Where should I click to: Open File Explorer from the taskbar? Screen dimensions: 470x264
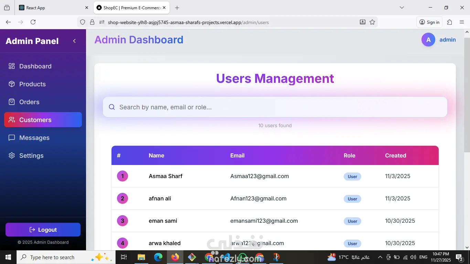[x=141, y=257]
